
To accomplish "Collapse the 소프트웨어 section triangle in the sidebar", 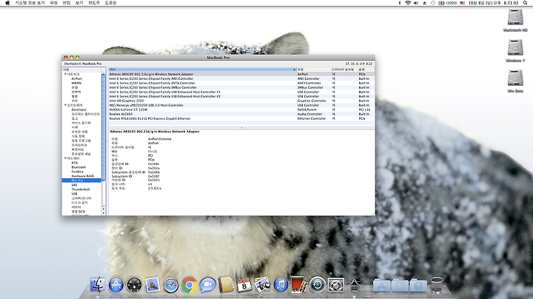I will pyautogui.click(x=65, y=105).
